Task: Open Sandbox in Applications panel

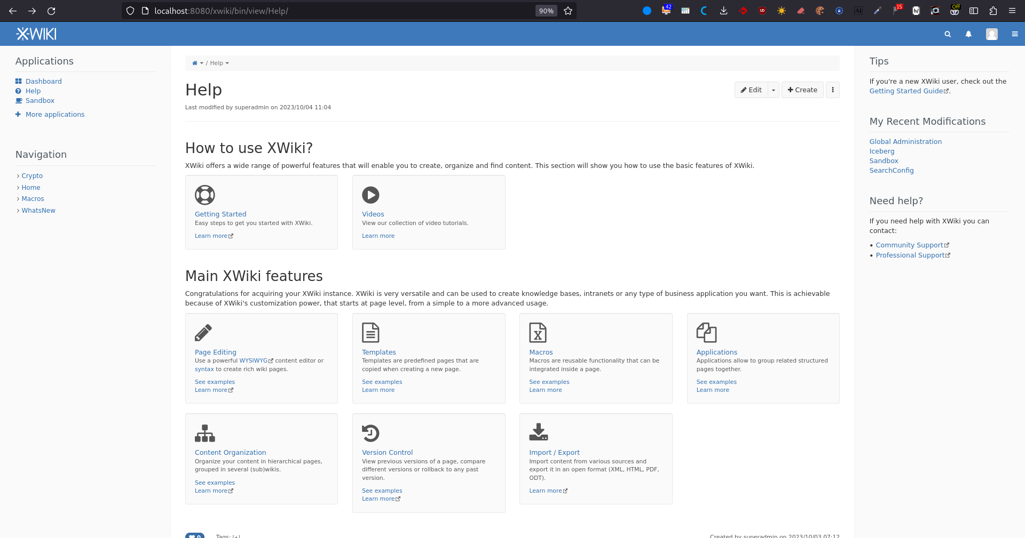Action: 40,100
